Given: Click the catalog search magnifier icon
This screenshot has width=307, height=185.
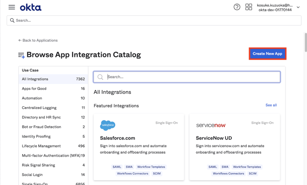Looking at the screenshot, I should [x=100, y=77].
